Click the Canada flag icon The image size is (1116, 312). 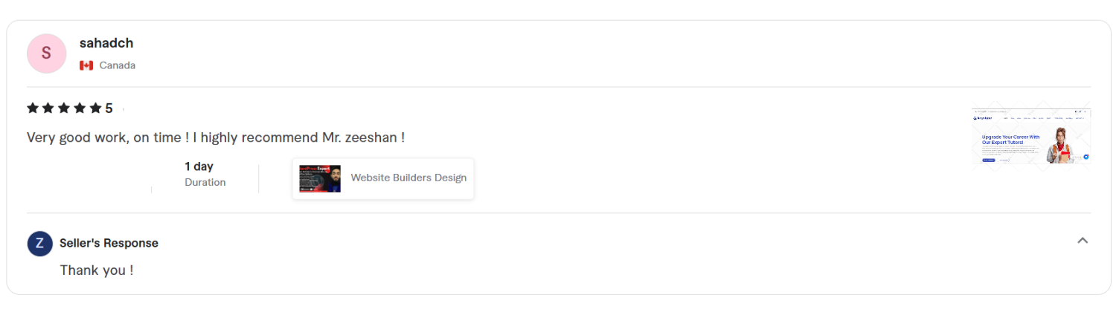86,65
